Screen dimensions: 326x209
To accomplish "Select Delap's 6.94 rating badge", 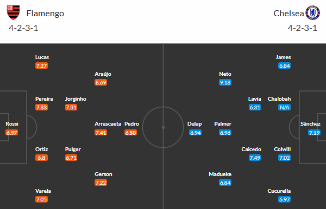I will pyautogui.click(x=196, y=133).
